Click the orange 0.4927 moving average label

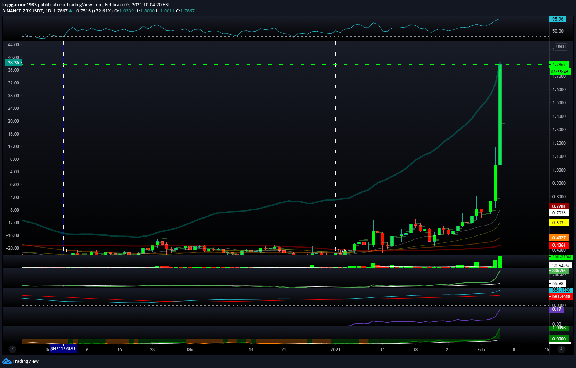(x=559, y=238)
